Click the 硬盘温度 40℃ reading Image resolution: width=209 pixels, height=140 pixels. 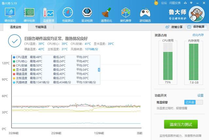pos(34,49)
